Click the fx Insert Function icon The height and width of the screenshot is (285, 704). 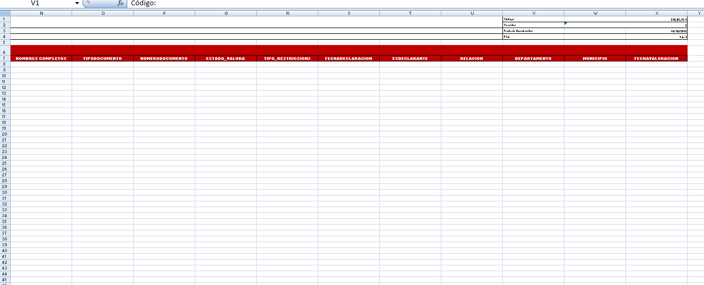coord(120,3)
